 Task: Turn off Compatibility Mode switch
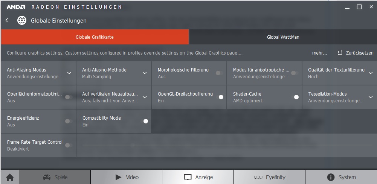[144, 121]
